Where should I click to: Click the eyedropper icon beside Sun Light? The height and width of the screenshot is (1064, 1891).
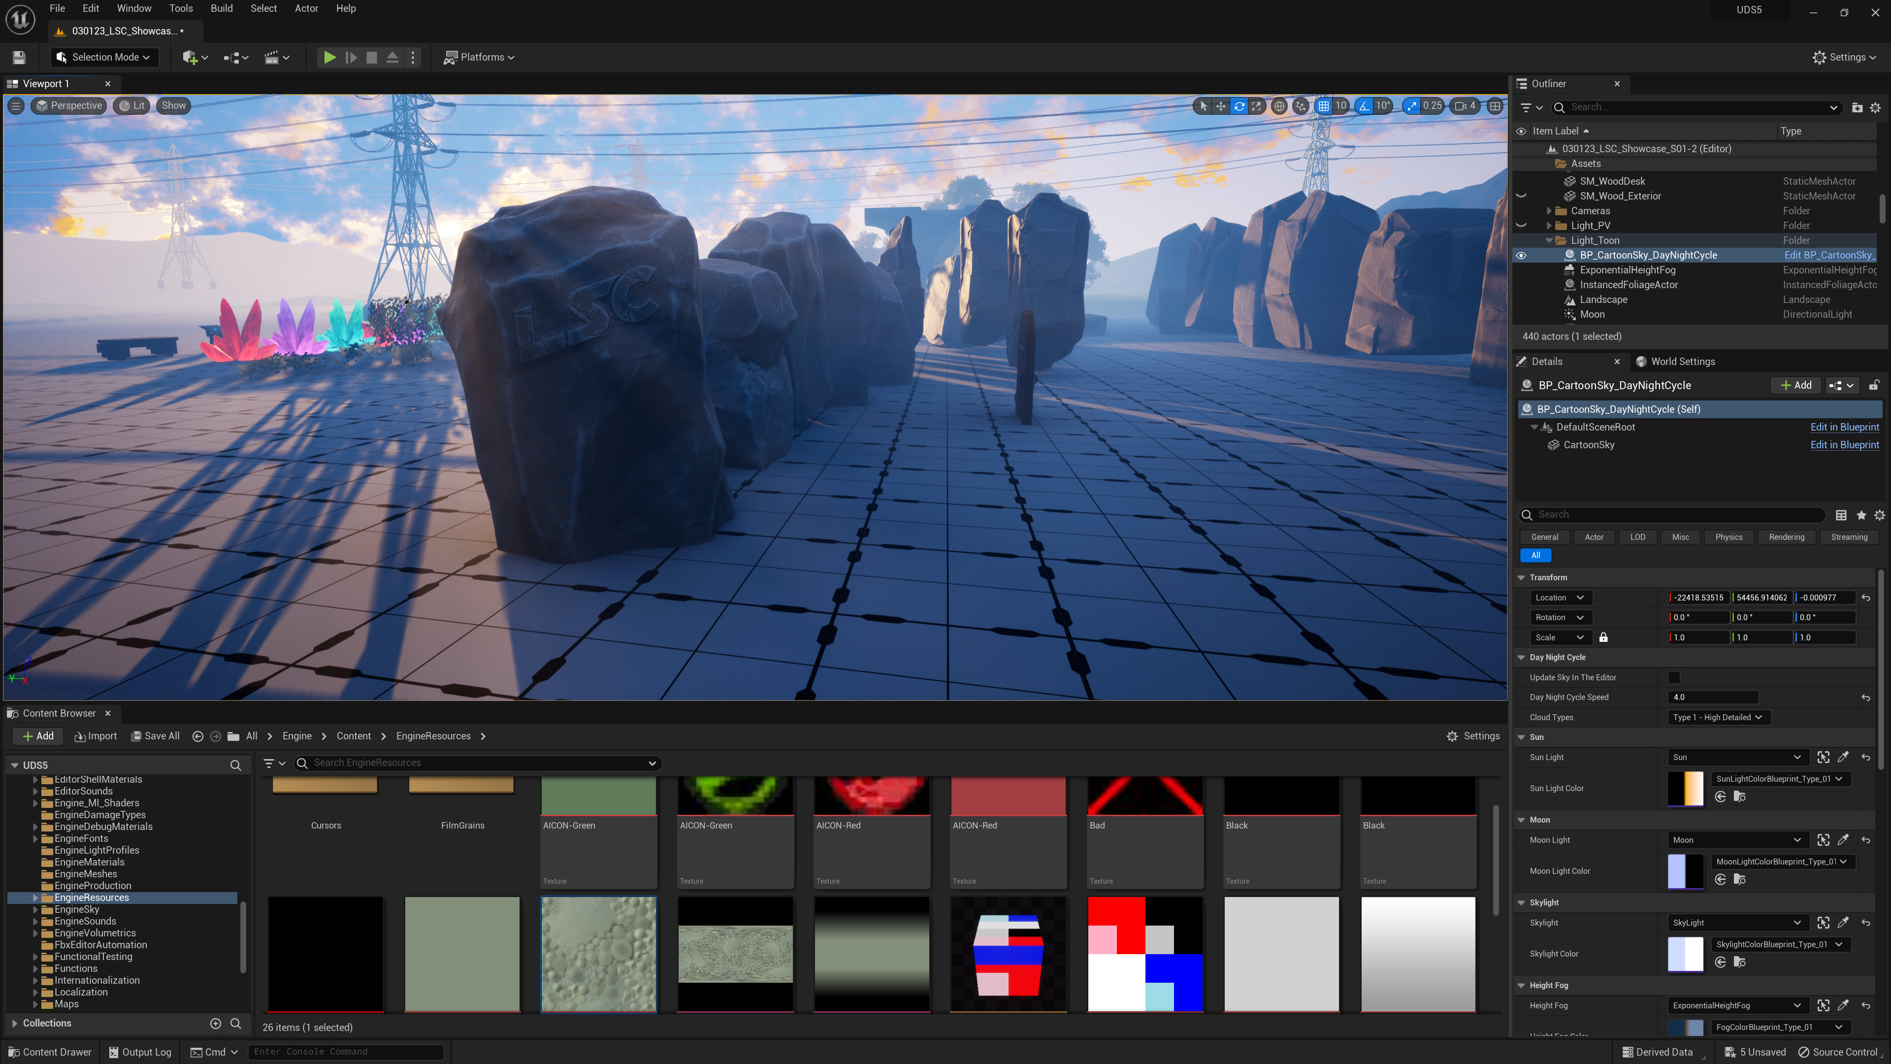click(1843, 757)
